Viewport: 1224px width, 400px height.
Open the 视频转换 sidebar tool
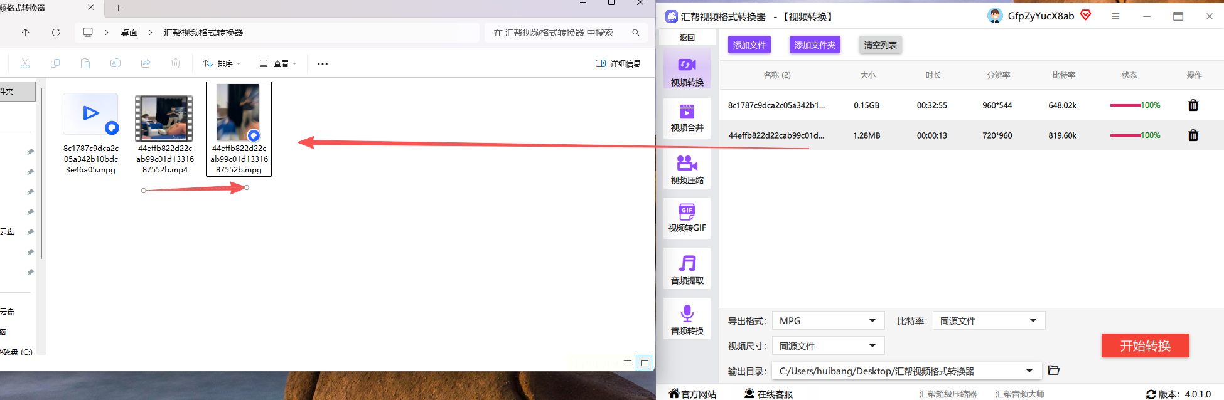point(687,70)
